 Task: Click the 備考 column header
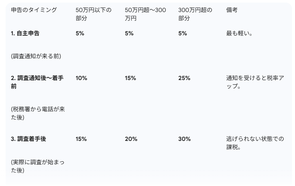coord(232,10)
